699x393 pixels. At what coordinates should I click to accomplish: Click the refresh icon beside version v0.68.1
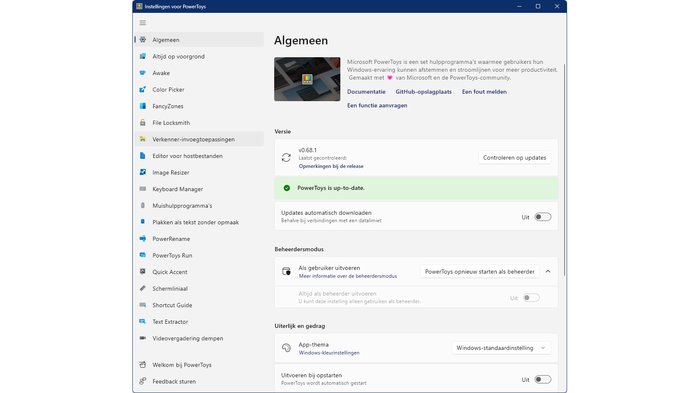(286, 158)
